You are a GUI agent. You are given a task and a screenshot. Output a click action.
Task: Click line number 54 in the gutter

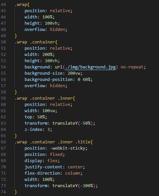[3, 67]
